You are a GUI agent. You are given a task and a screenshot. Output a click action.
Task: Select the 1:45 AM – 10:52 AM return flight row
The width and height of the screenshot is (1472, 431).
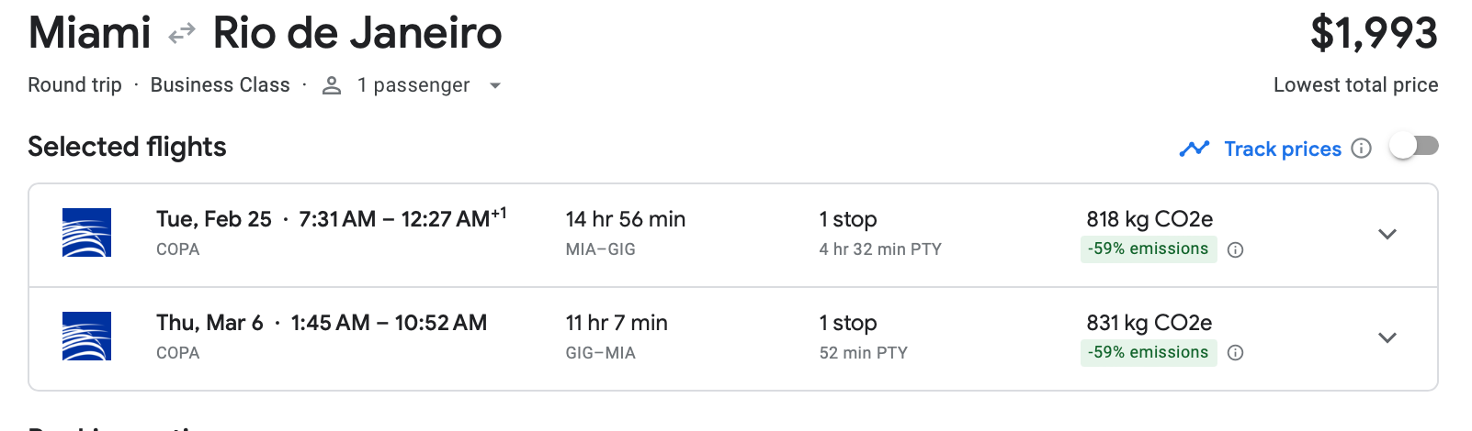(x=389, y=323)
